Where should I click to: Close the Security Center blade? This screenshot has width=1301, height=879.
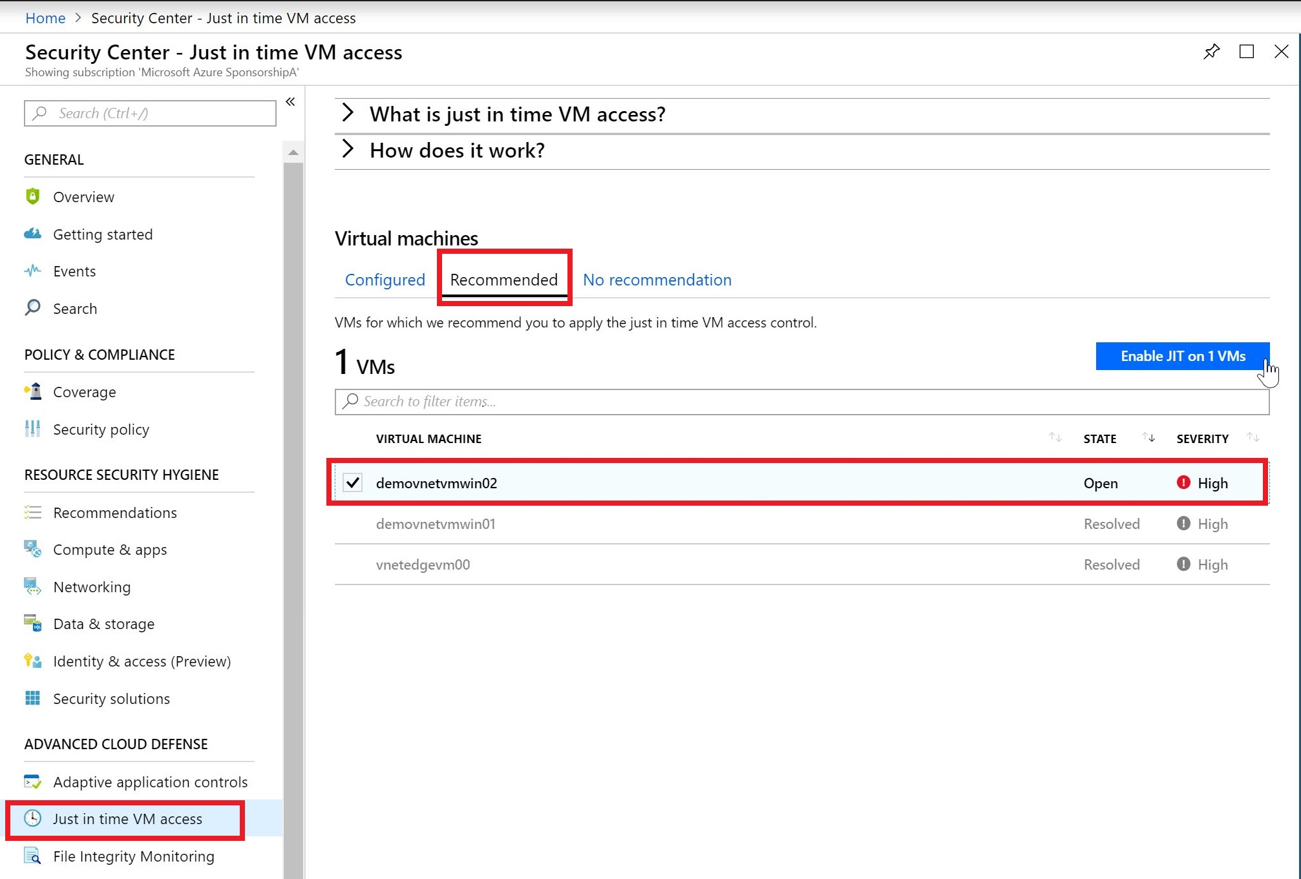click(x=1281, y=52)
